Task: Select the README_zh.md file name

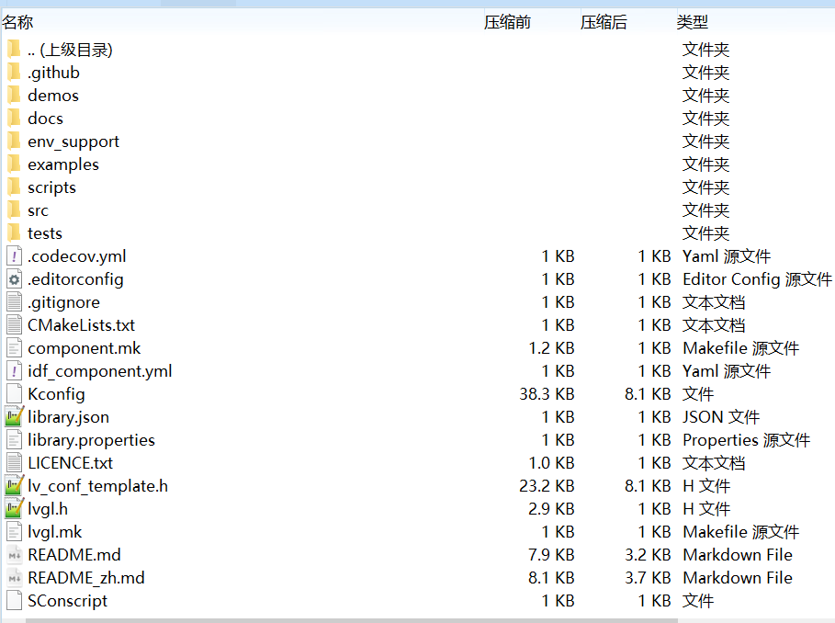Action: pos(86,578)
